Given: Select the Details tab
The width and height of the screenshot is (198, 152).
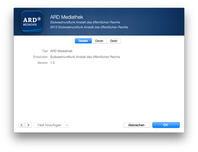Looking at the screenshot, I should coord(83,41).
